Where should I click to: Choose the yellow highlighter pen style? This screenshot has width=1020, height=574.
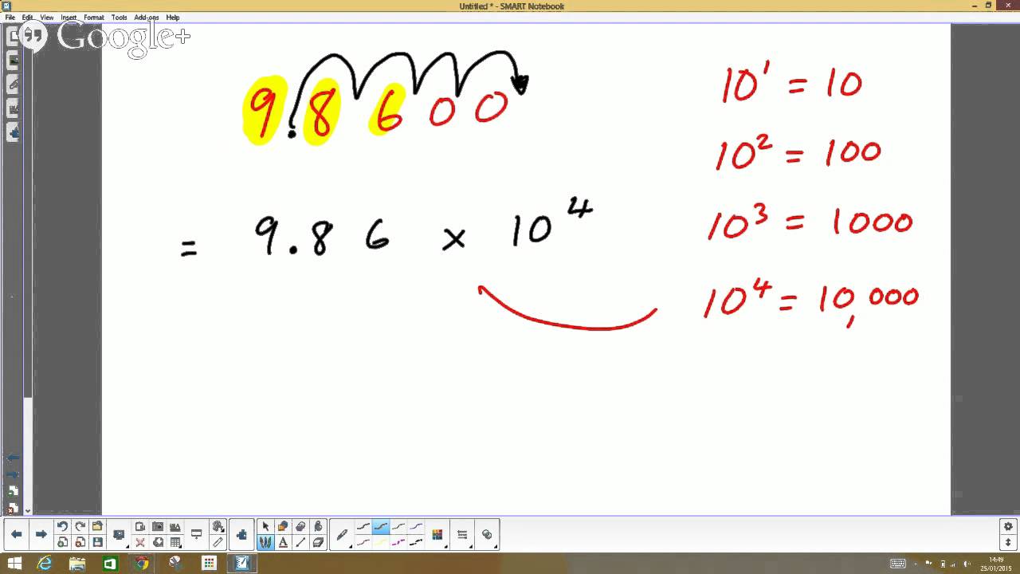(380, 542)
